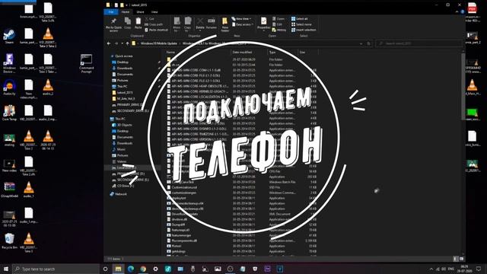Screen dimensions: 487x274
Task: Click the Explorer folder search box
Action: 419,43
